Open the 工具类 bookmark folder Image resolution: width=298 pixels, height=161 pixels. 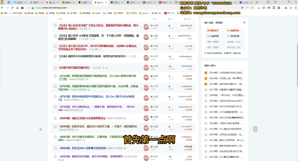tap(107, 13)
